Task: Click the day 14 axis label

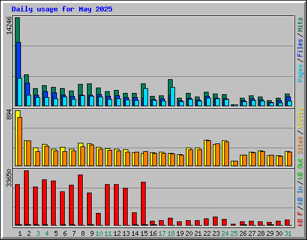Action: tap(135, 233)
